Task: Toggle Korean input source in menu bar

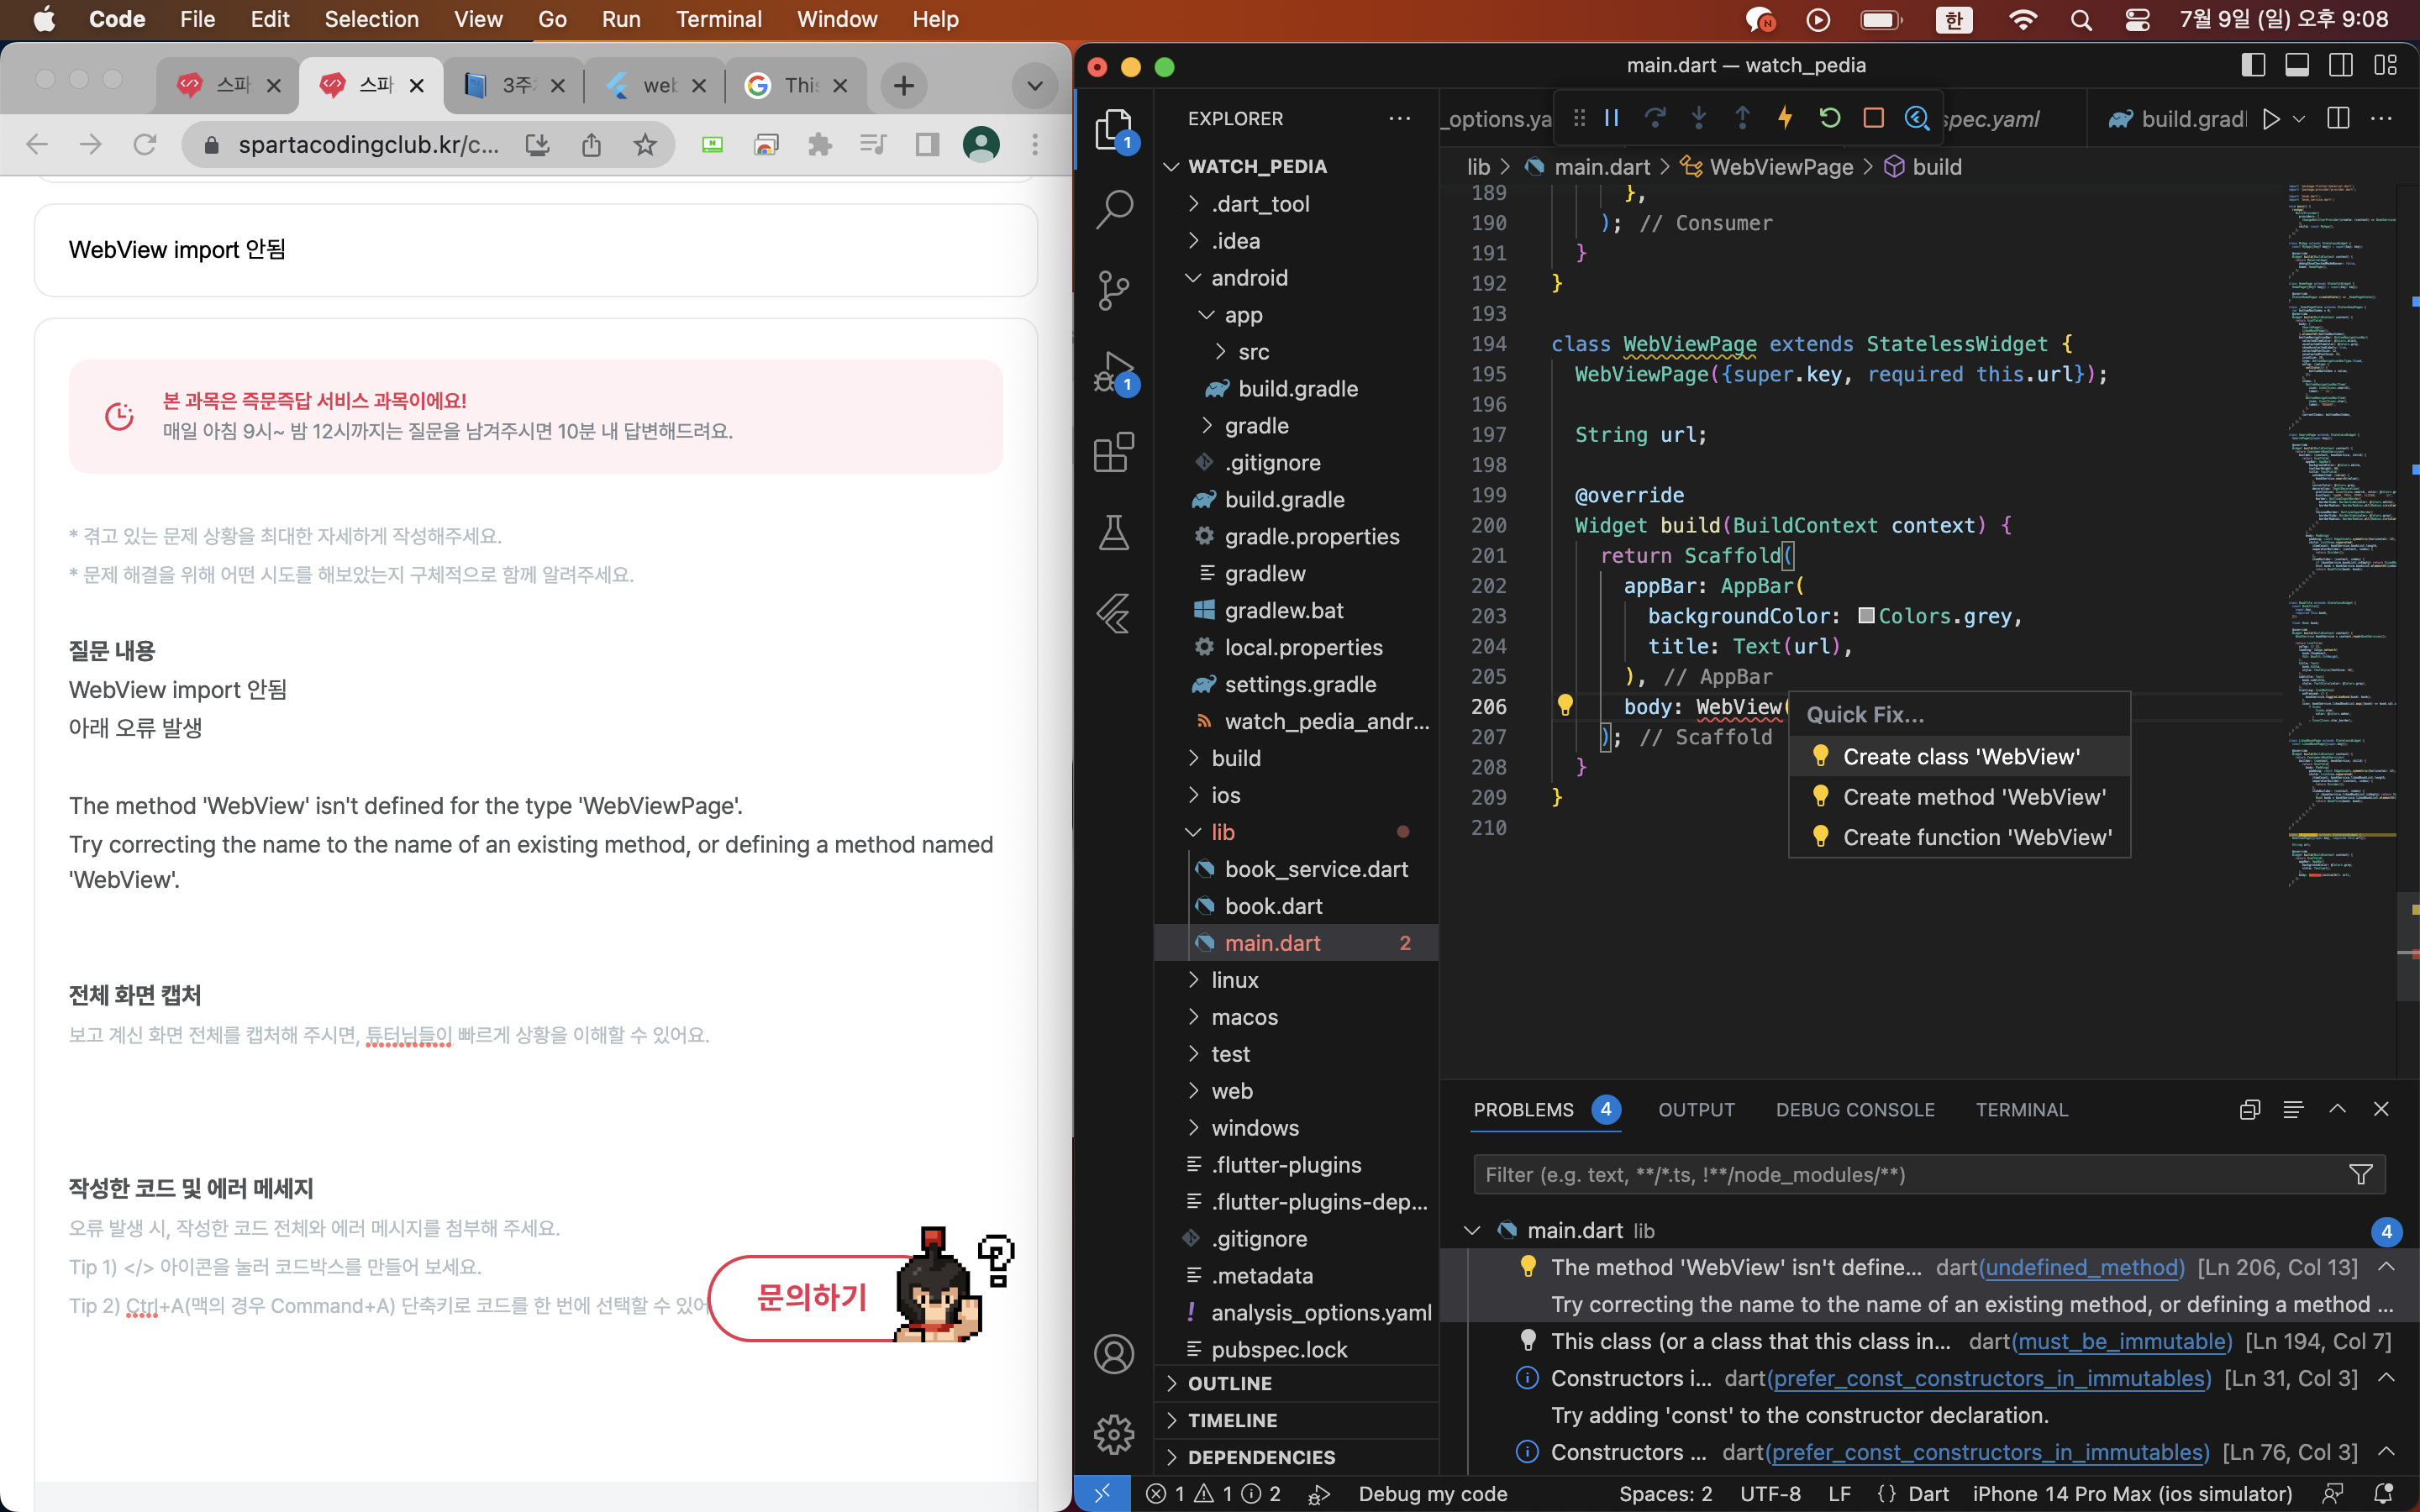Action: tap(1954, 20)
